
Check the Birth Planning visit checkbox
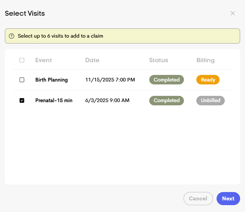pyautogui.click(x=22, y=80)
